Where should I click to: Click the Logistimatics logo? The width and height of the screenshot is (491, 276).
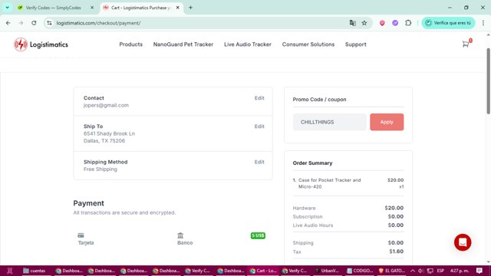tap(41, 44)
